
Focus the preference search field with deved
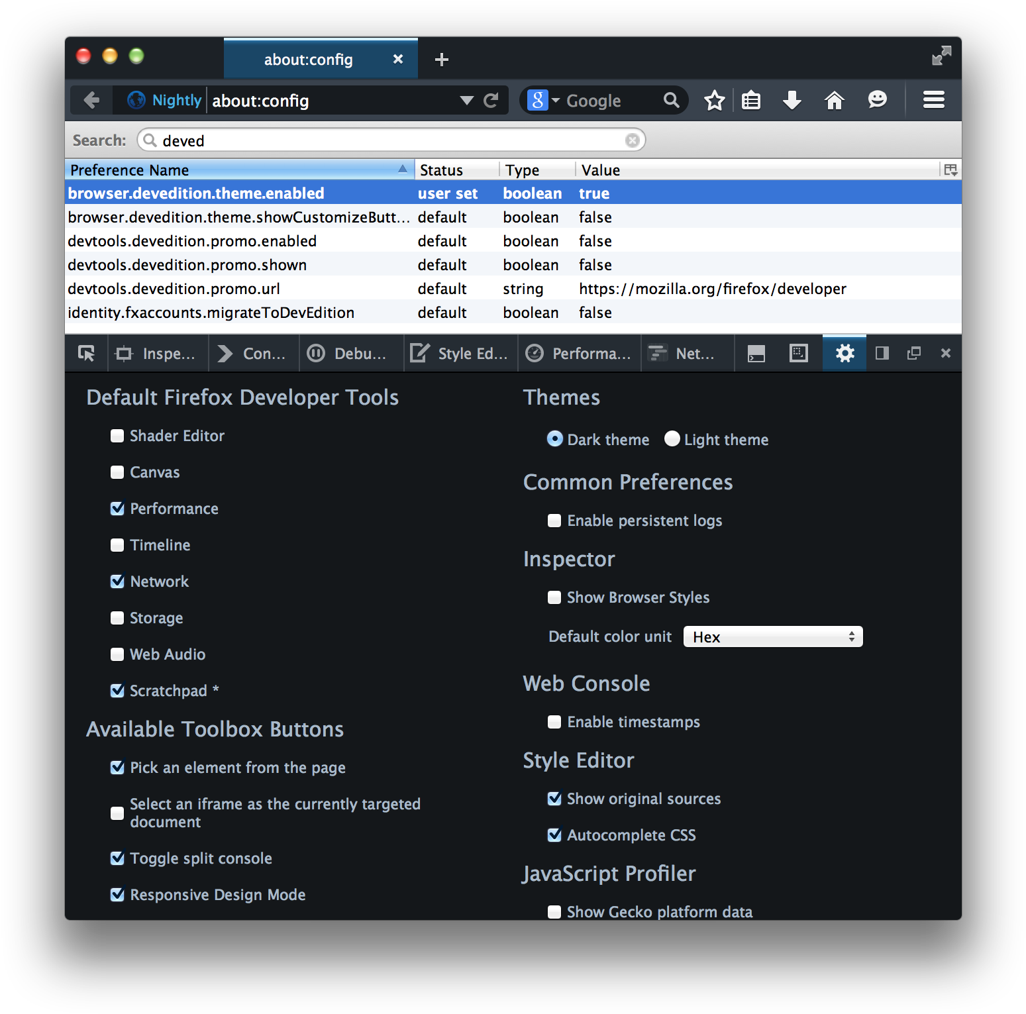pos(391,140)
